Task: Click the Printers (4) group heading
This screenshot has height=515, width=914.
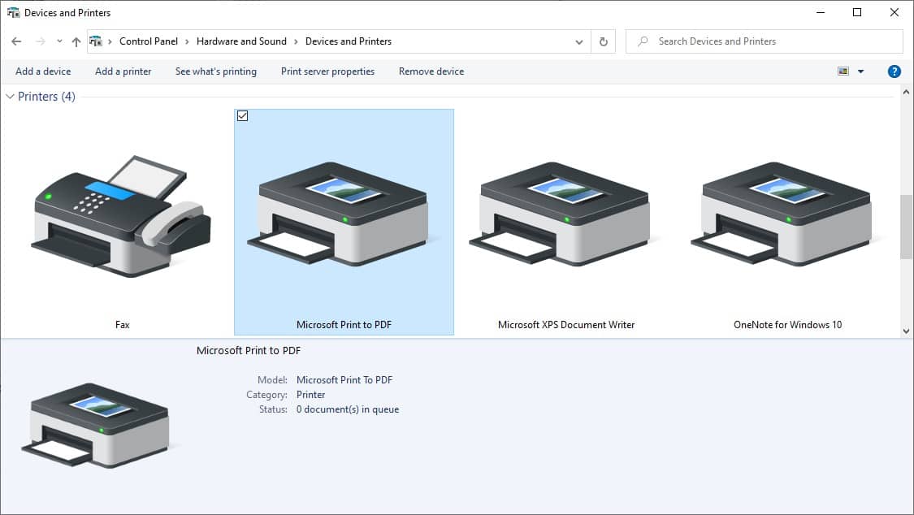Action: point(46,96)
